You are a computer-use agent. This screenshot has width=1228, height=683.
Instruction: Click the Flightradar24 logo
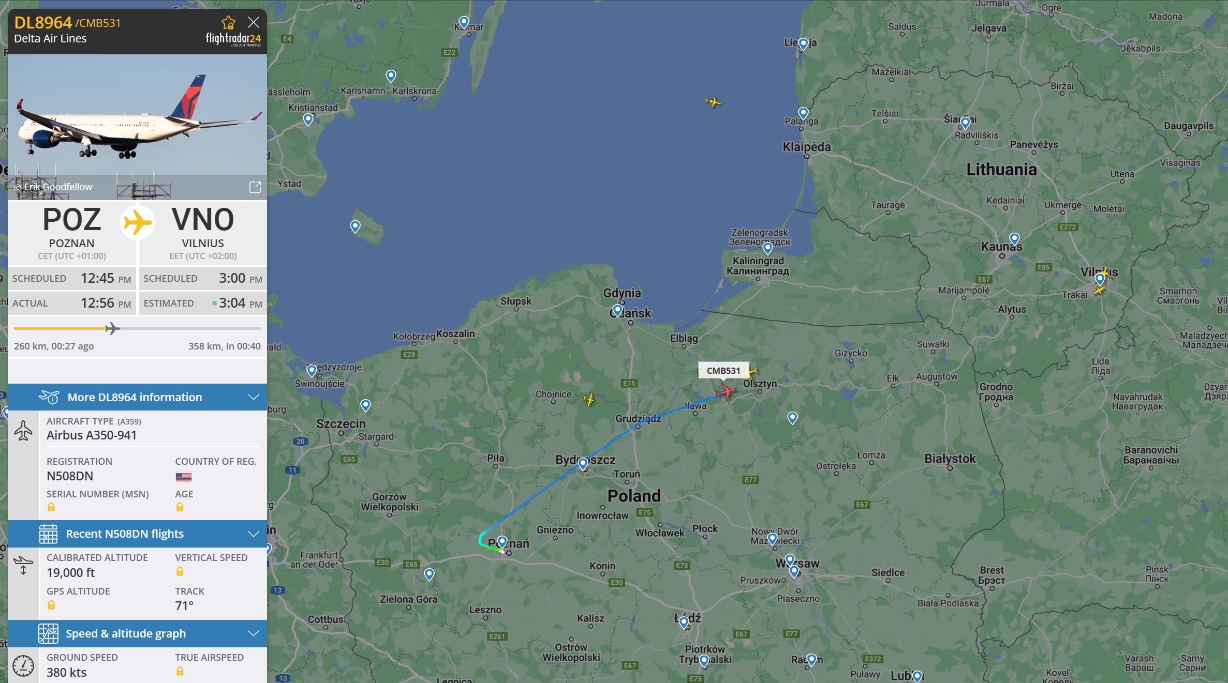(x=233, y=39)
